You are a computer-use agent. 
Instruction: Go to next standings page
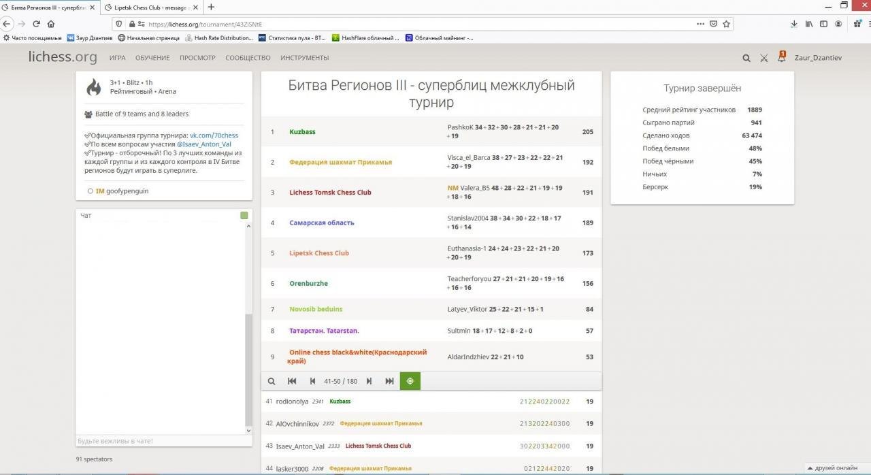(369, 381)
